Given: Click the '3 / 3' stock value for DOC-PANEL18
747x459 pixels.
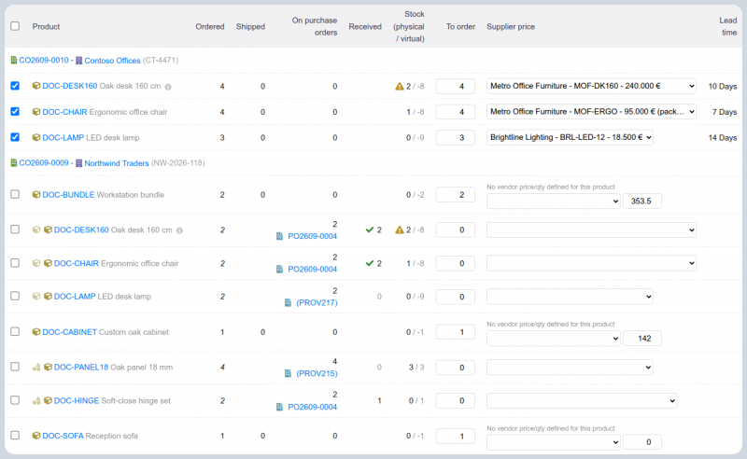Looking at the screenshot, I should click(x=416, y=368).
